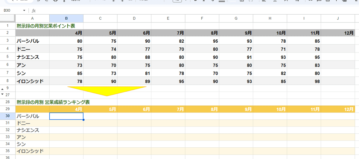Viewport: 359px width, 159px height.
Task: Select column E header
Action: click(x=168, y=18)
